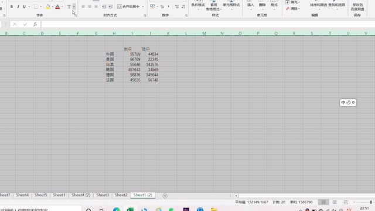Increase indent

coord(111,6)
